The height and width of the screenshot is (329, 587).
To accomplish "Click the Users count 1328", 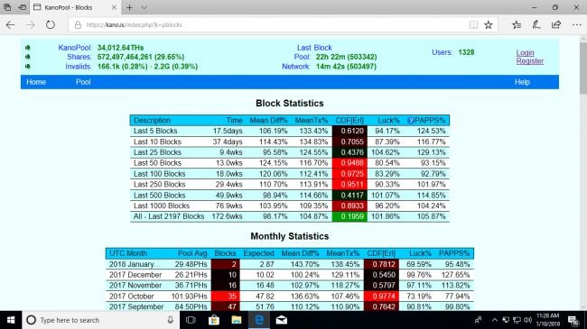I will 466,52.
